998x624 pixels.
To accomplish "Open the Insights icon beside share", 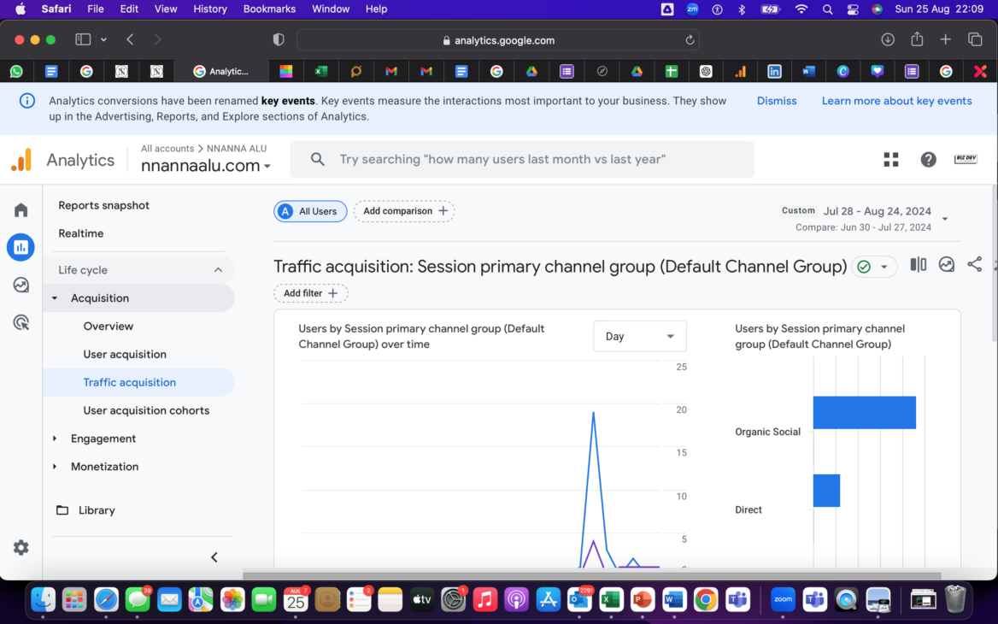I will coord(946,265).
